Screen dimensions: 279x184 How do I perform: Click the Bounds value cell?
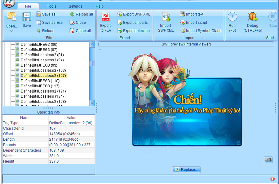[x=72, y=145]
